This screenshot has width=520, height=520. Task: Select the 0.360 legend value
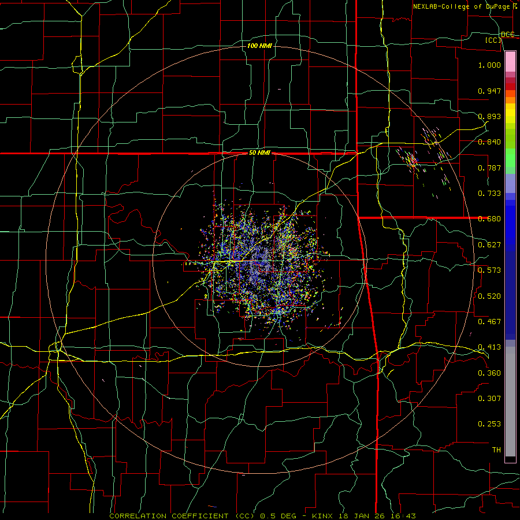click(x=489, y=373)
